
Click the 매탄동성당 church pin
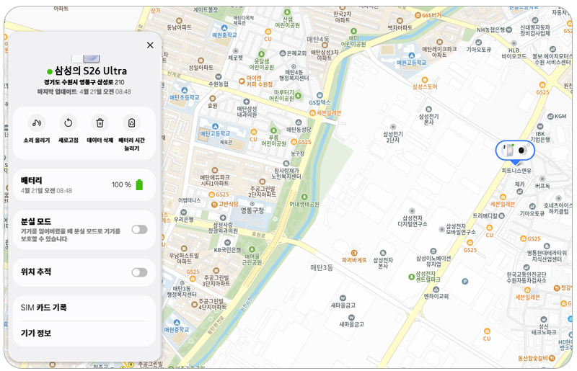299,122
